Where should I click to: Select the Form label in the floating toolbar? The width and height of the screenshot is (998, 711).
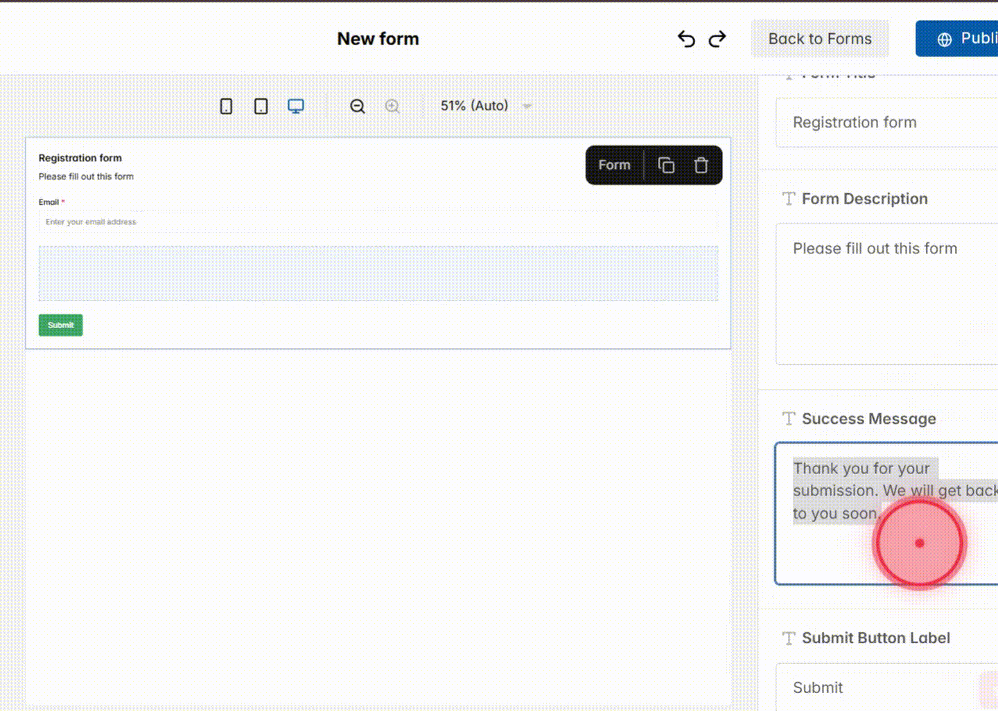click(613, 165)
